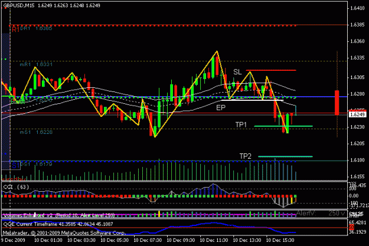Click the DR1 1.6385 resistance label
369x246 pixels.
36,28
